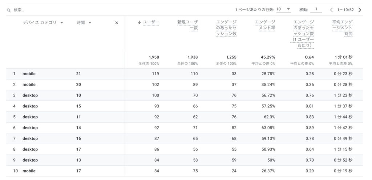Select row 6 desktop at hour 14
The image size is (372, 180).
pyautogui.click(x=30, y=128)
